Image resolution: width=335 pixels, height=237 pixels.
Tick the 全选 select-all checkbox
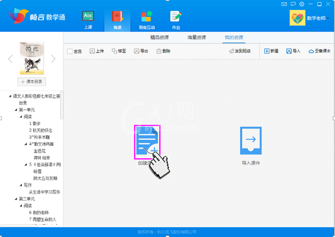(70, 51)
